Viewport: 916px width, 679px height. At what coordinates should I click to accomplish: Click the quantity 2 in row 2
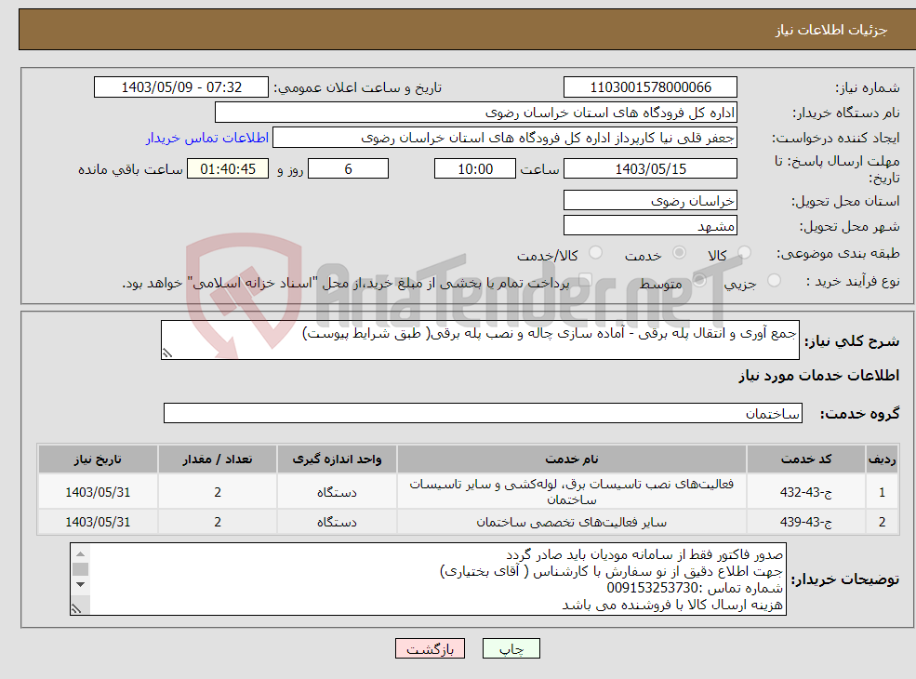218,522
